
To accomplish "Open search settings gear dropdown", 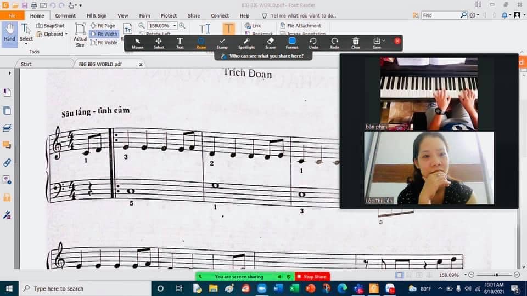I will (x=474, y=15).
